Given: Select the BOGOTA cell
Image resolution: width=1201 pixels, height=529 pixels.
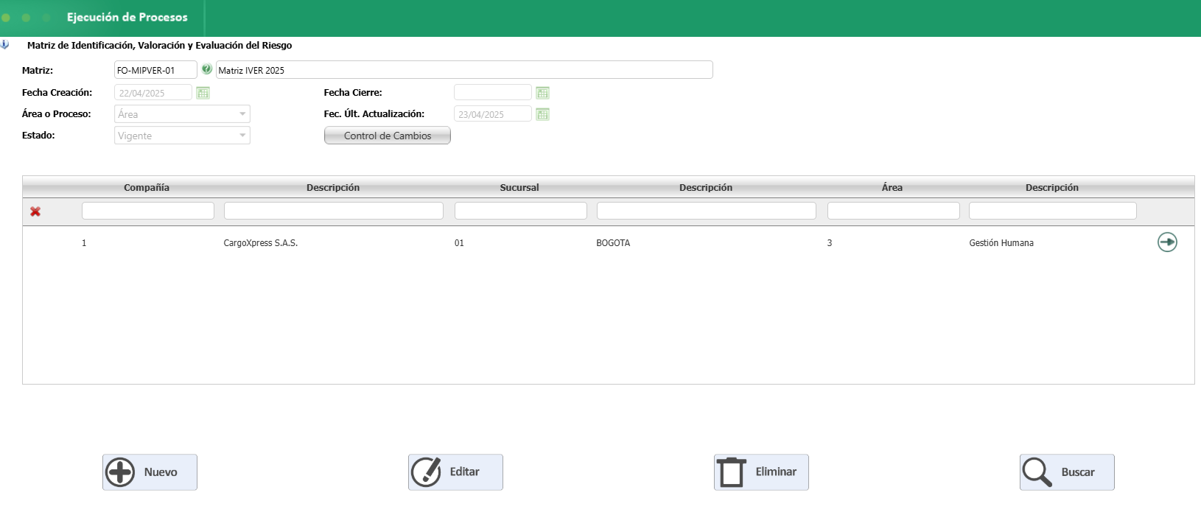Looking at the screenshot, I should (613, 243).
